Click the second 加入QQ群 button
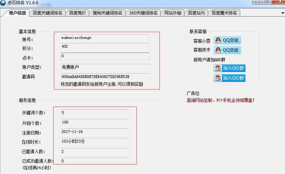 (x=229, y=78)
